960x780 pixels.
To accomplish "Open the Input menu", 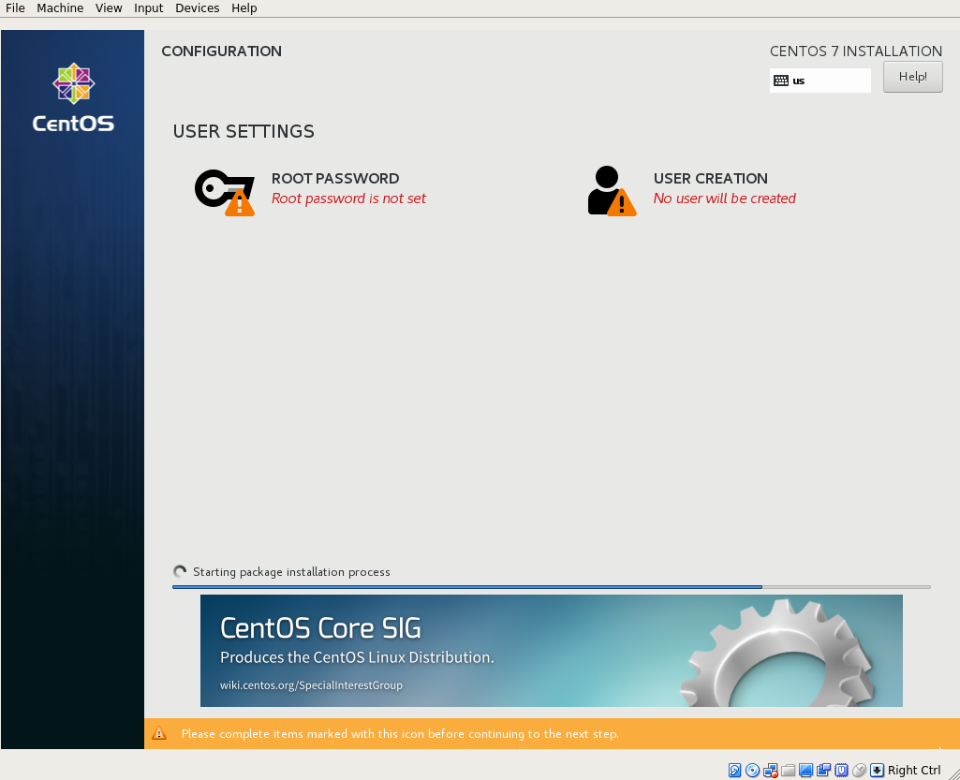I will tap(148, 7).
